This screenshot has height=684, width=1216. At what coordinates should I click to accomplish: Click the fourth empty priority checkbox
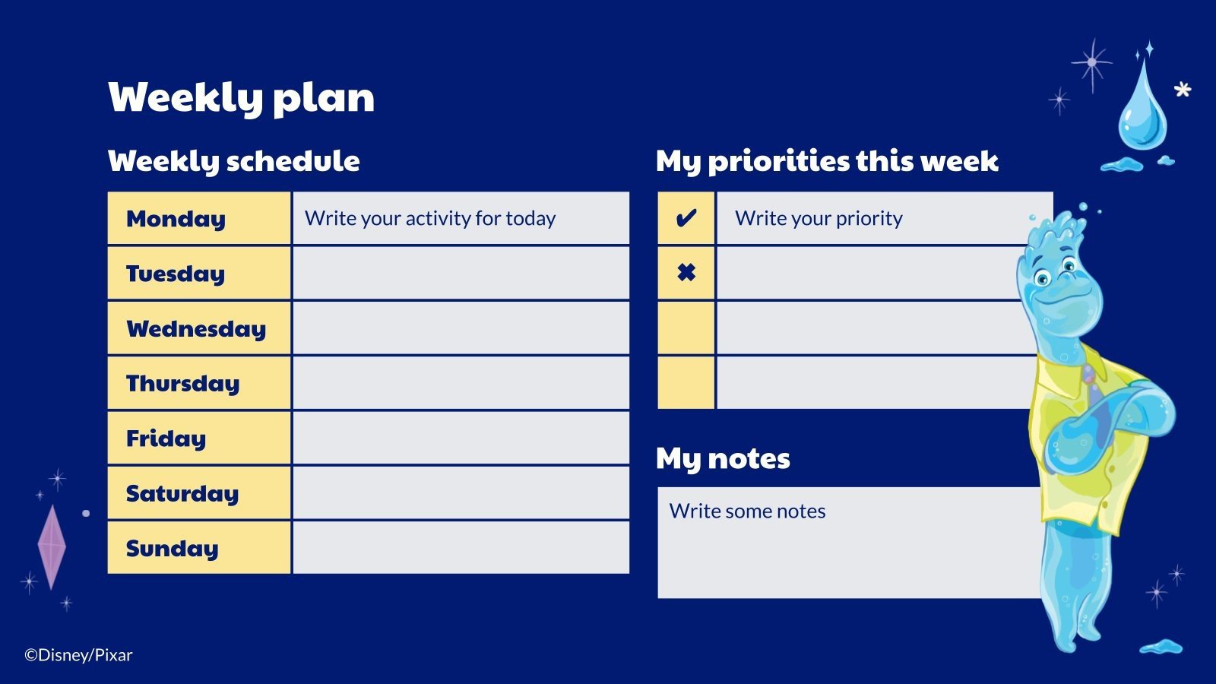click(686, 383)
